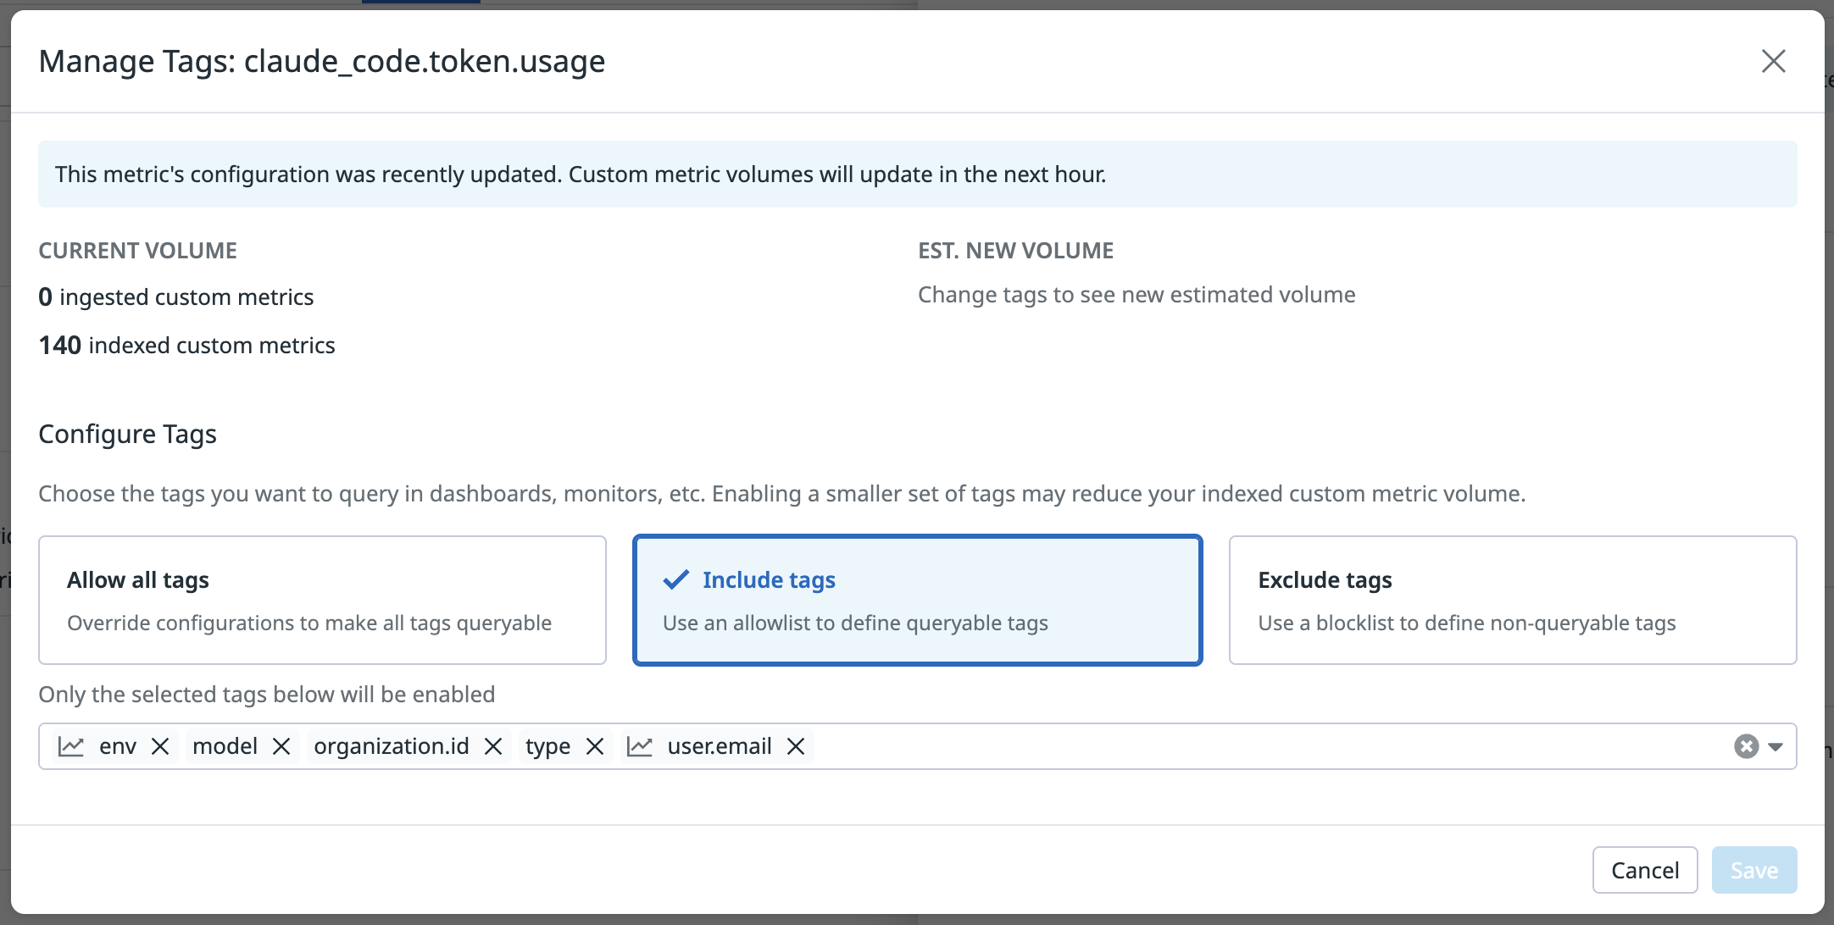Select the Exclude tags option
Viewport: 1834px width, 925px height.
[1513, 600]
